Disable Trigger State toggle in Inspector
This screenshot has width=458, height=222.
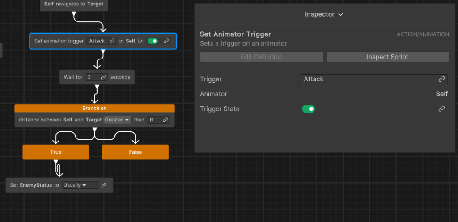pos(309,109)
